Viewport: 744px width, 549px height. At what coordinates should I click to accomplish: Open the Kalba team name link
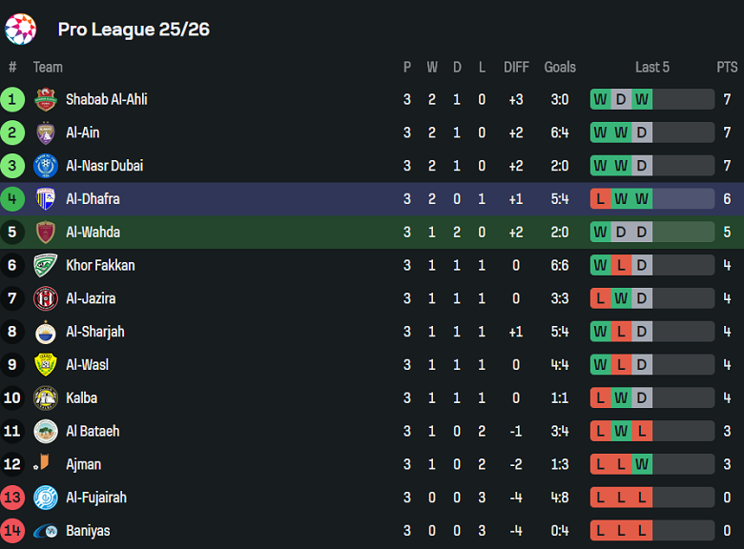point(81,397)
